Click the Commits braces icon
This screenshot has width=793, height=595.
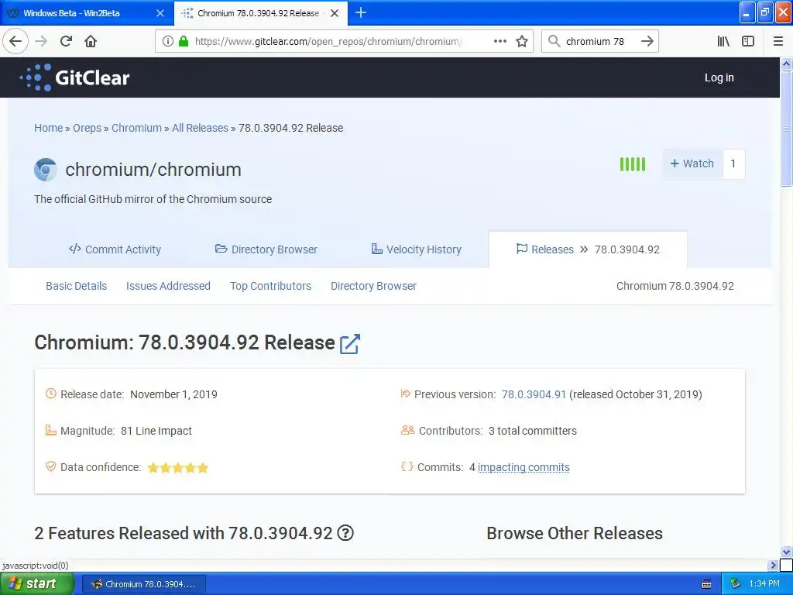pyautogui.click(x=407, y=466)
